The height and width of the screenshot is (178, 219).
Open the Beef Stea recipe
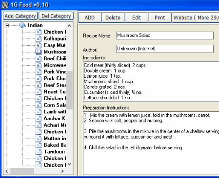pos(55,85)
